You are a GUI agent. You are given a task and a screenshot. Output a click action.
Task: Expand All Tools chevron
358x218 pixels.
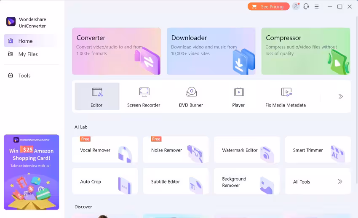coord(340,181)
